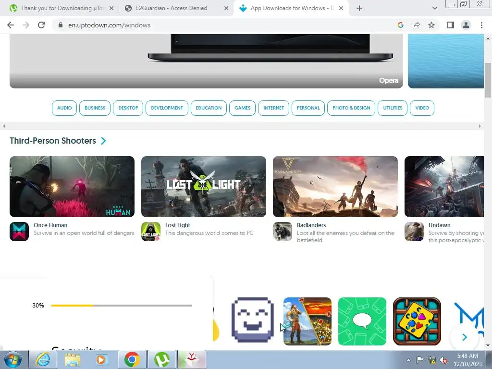The width and height of the screenshot is (492, 369).
Task: Open Chrome side panel
Action: pyautogui.click(x=451, y=25)
